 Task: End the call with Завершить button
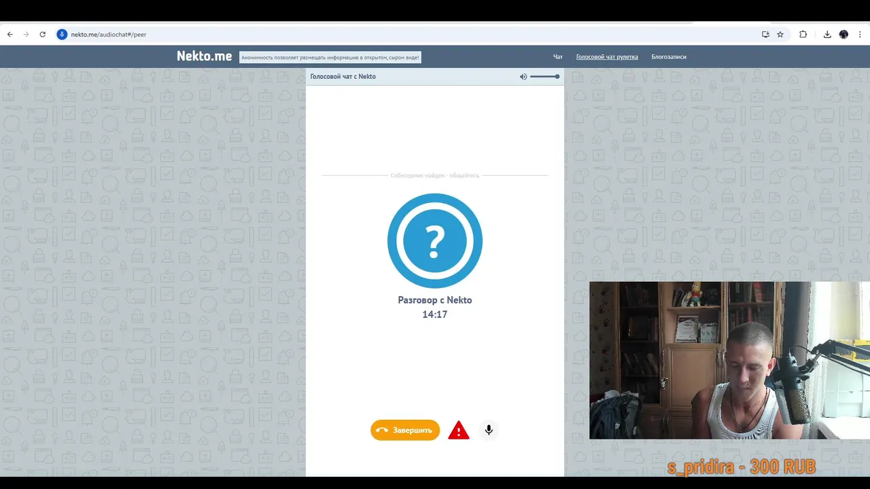click(x=405, y=430)
